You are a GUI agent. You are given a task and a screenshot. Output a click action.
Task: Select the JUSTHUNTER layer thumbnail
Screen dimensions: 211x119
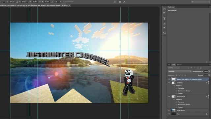point(173,97)
